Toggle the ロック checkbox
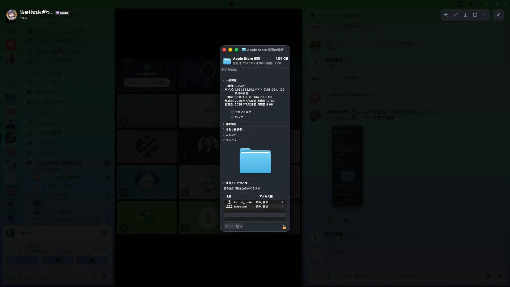Screen dimensions: 510x287 click(x=232, y=117)
